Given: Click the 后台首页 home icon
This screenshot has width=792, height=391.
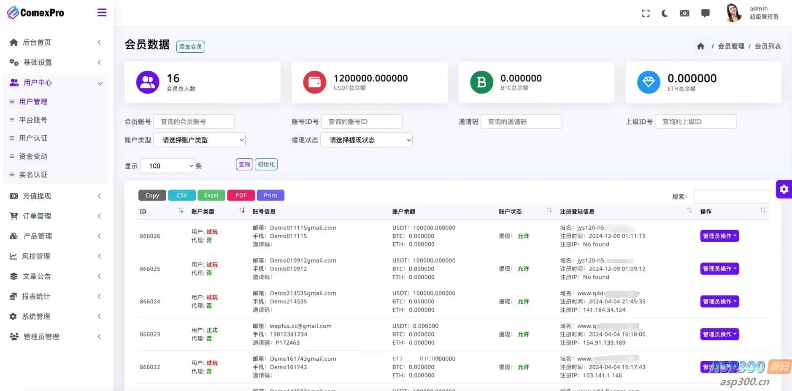Looking at the screenshot, I should click(x=14, y=42).
